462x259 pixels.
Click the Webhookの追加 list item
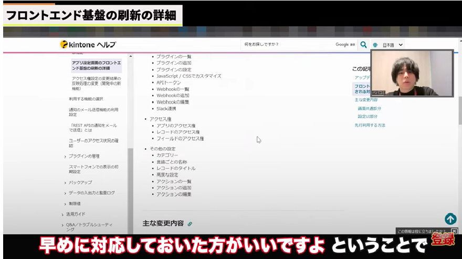173,96
